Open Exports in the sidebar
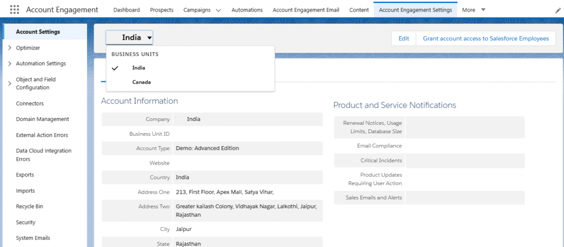Screen dimensions: 564x247 [25, 175]
